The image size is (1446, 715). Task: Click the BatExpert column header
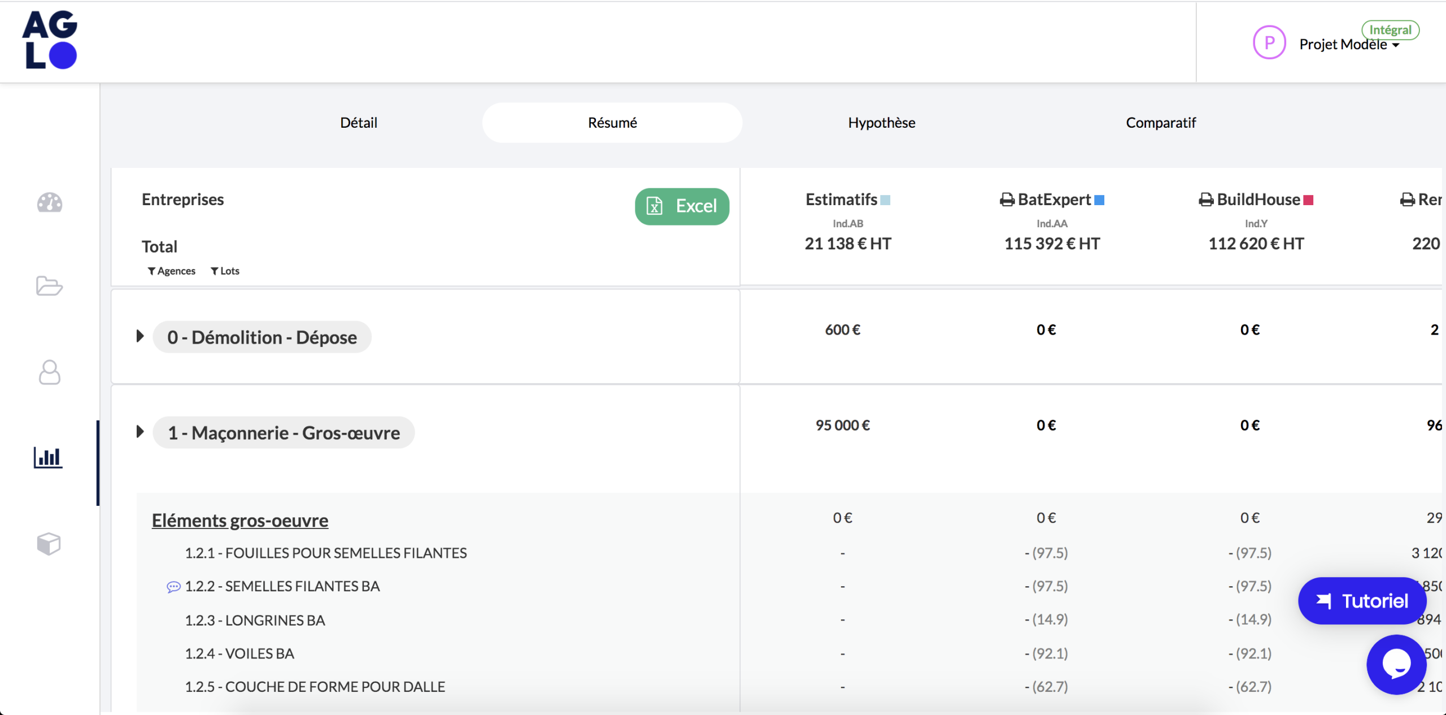tap(1054, 200)
